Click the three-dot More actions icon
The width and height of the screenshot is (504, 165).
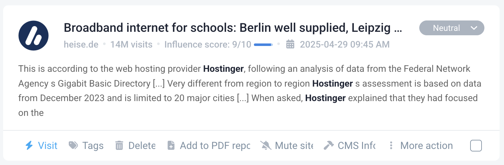(391, 145)
